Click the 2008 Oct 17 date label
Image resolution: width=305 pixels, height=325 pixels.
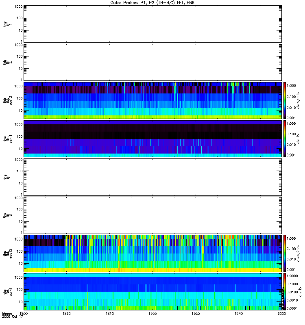[x=13, y=317]
